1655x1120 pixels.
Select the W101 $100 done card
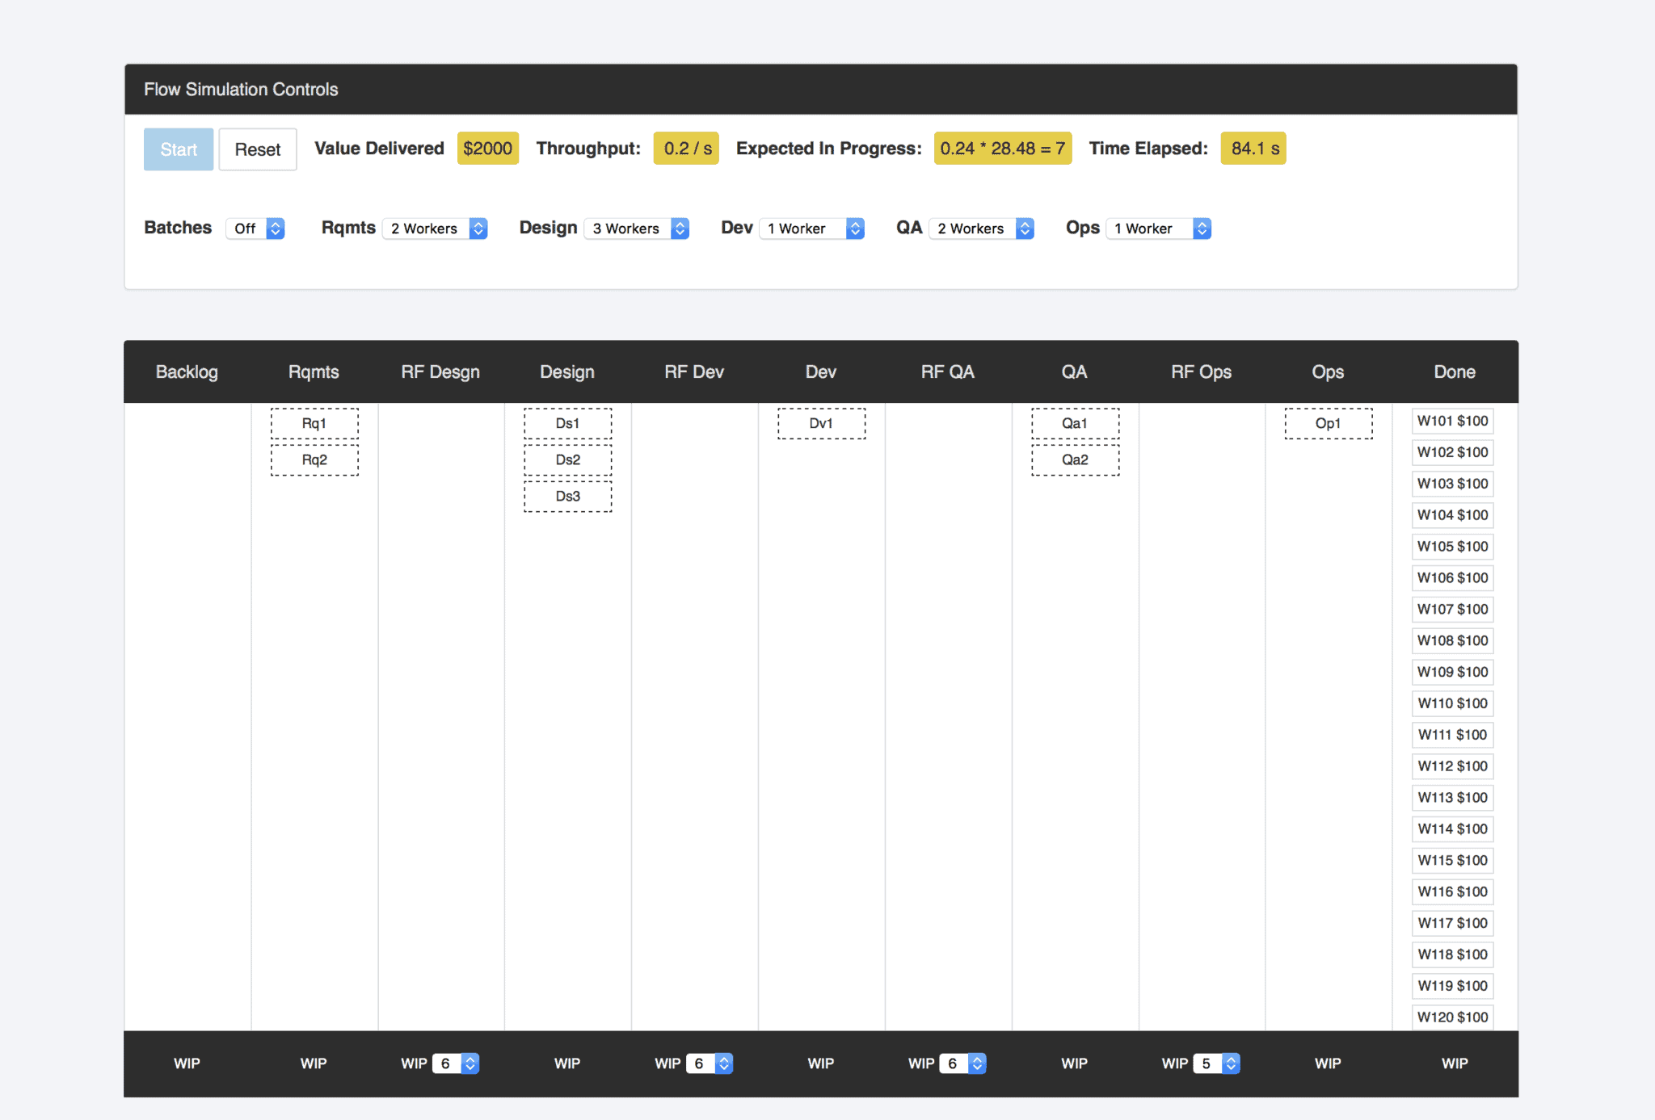pos(1452,421)
